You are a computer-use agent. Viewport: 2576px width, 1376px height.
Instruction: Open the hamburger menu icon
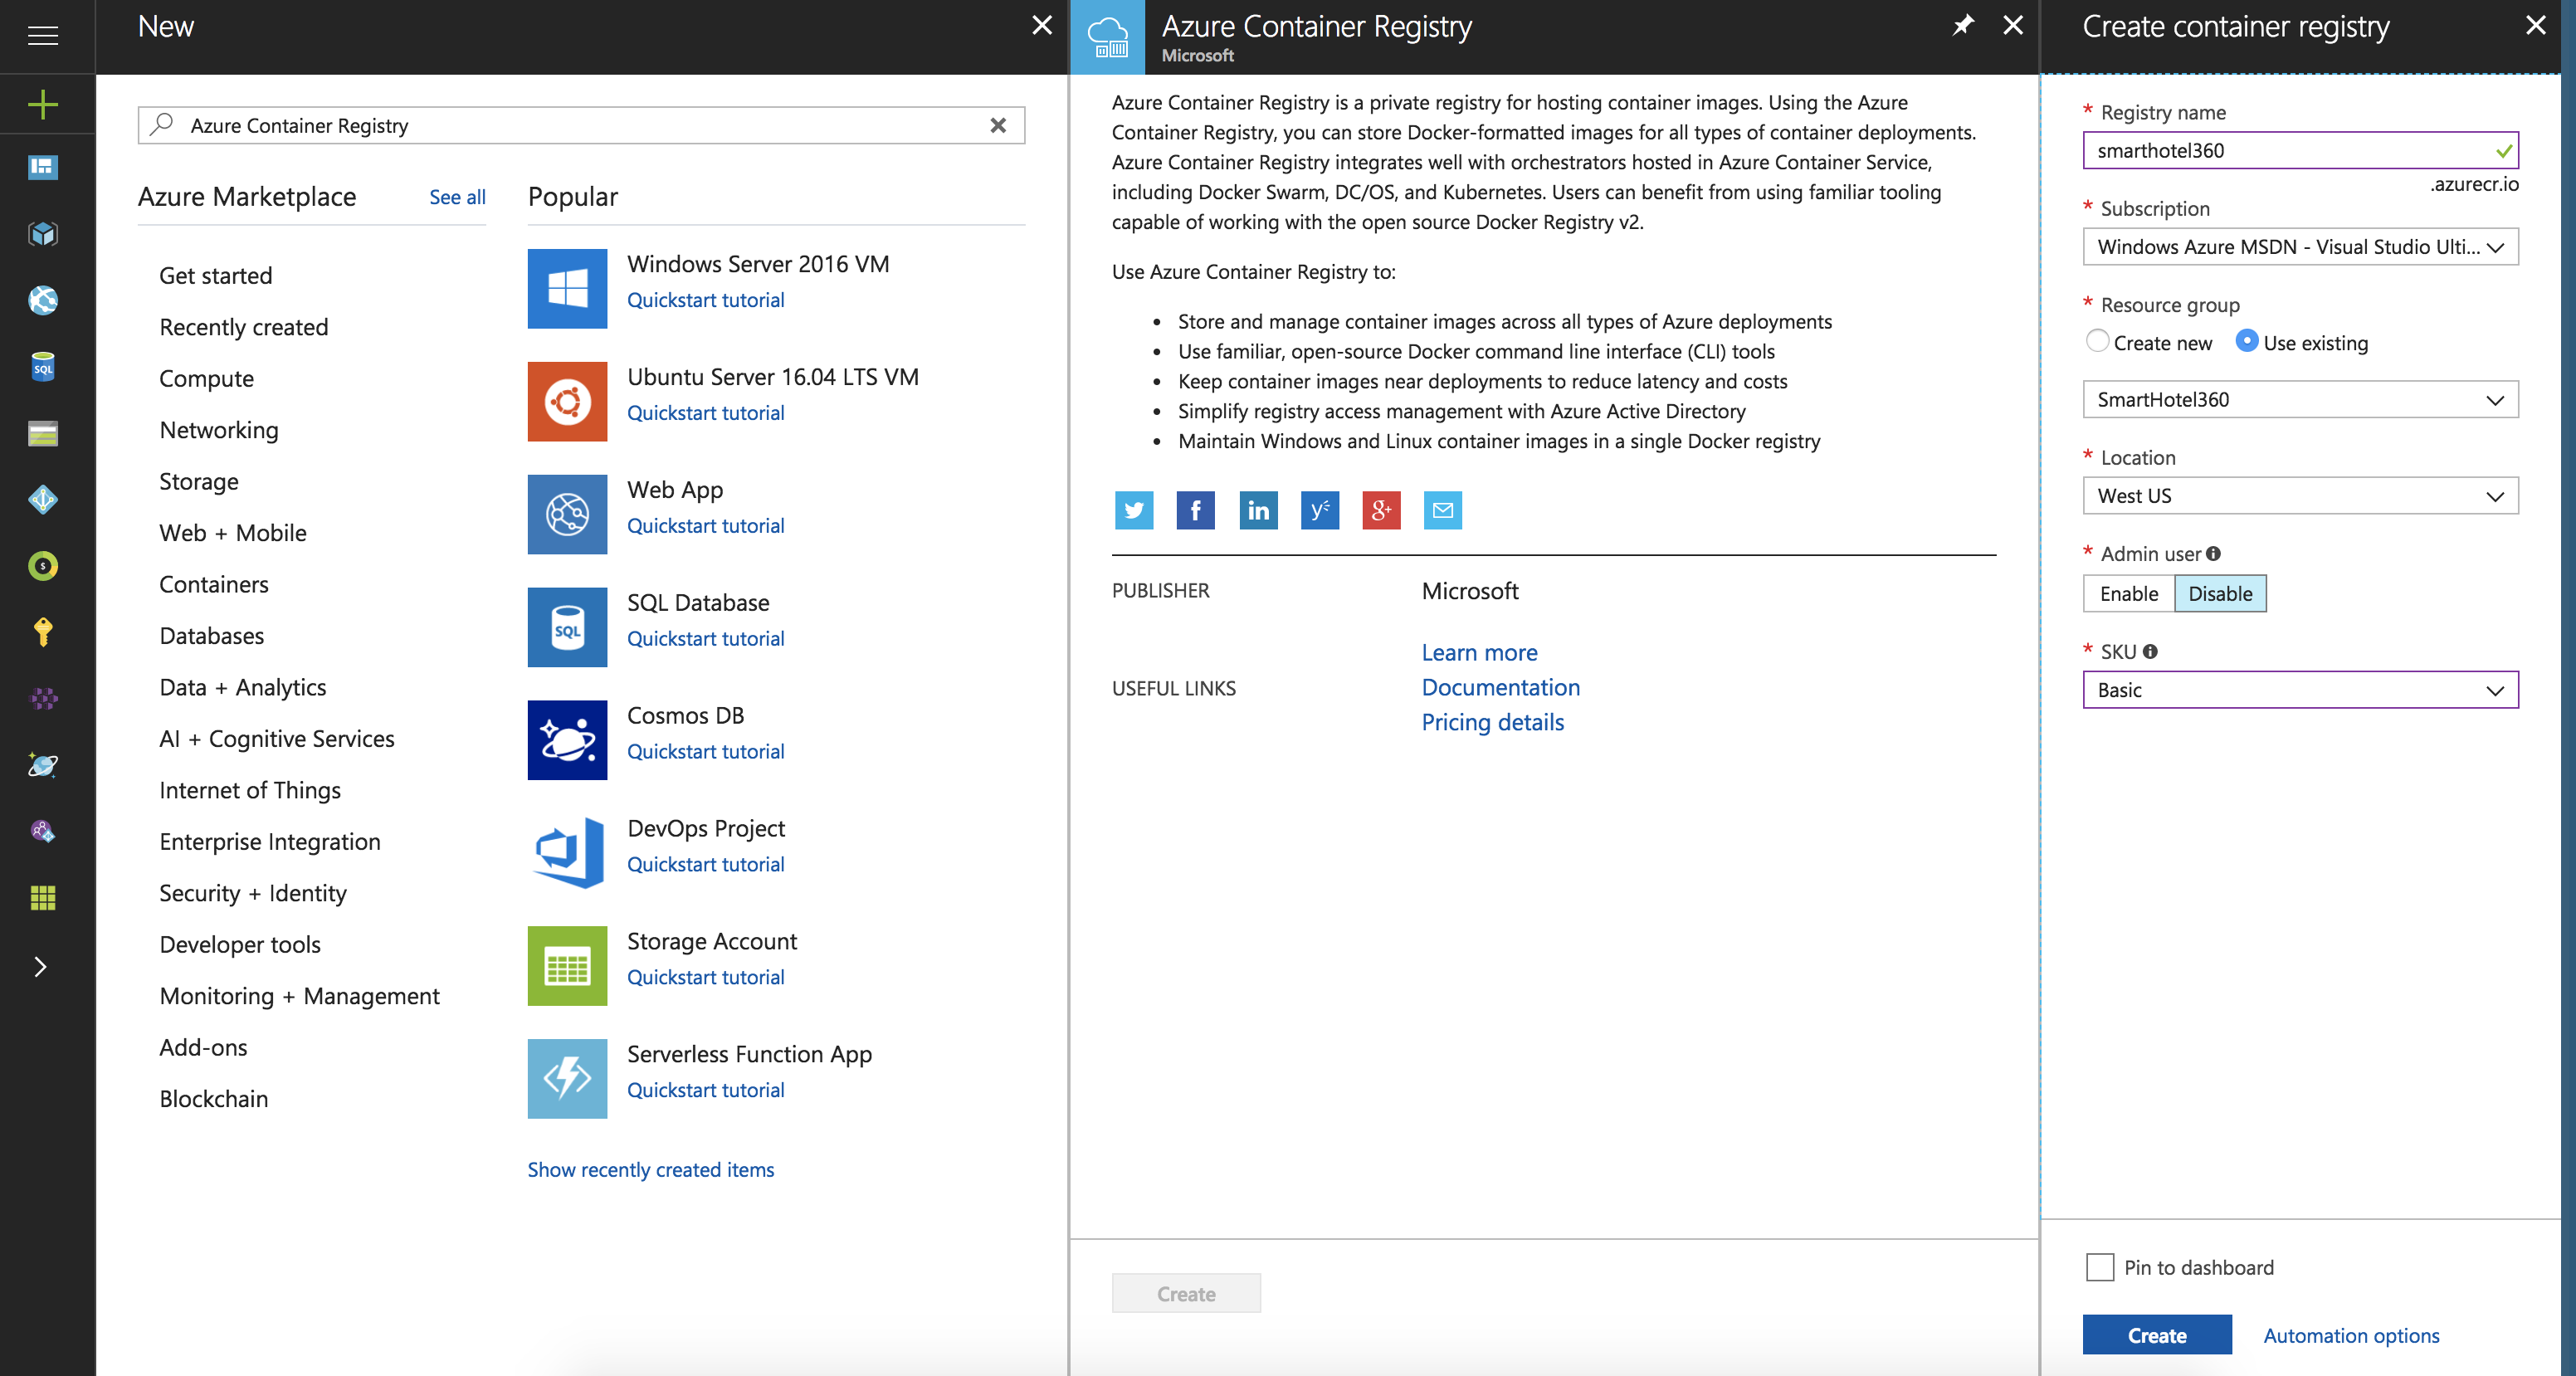43,36
